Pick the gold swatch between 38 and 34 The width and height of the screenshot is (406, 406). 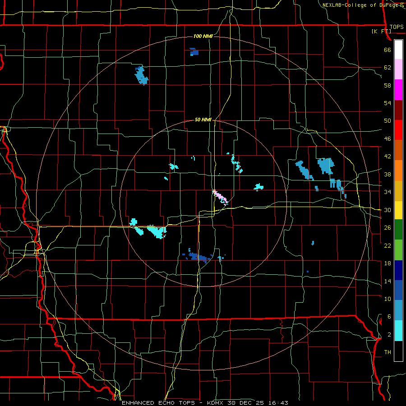(398, 191)
